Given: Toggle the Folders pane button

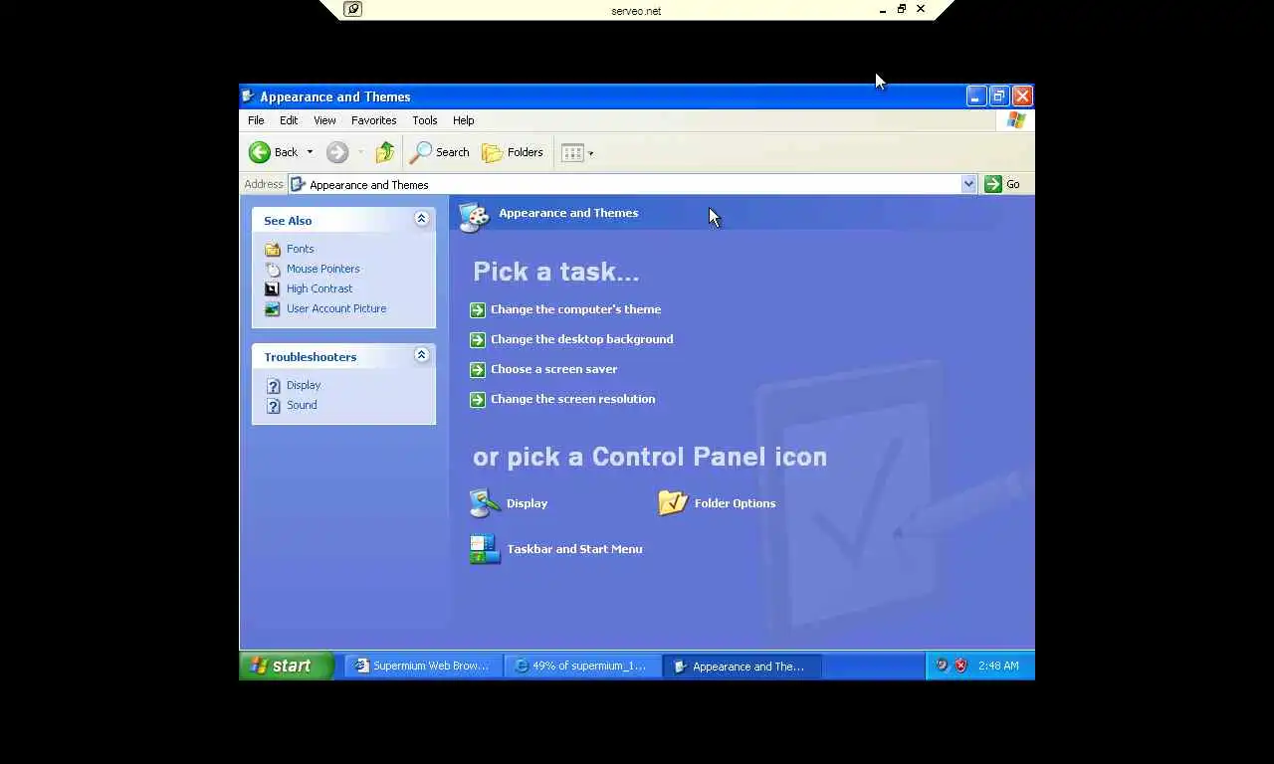Looking at the screenshot, I should coord(513,152).
